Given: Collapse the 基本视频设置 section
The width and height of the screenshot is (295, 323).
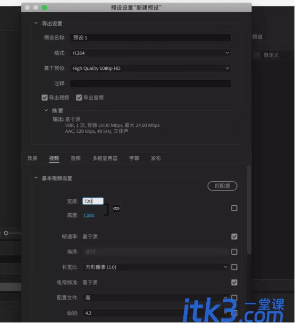Looking at the screenshot, I should click(x=36, y=178).
